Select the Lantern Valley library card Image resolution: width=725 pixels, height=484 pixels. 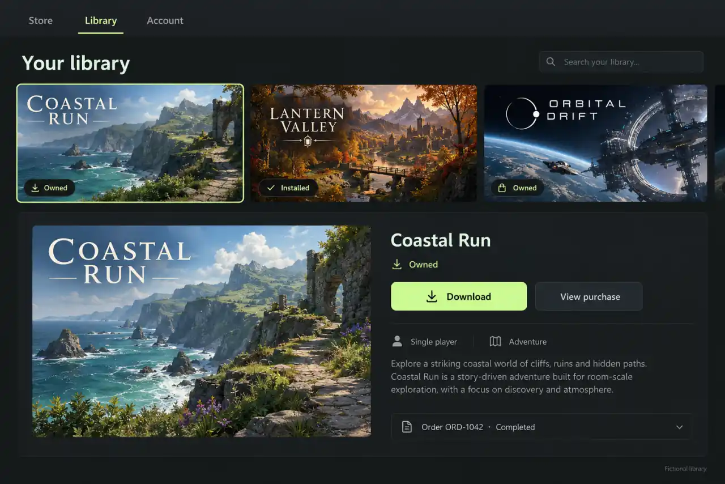click(x=364, y=143)
